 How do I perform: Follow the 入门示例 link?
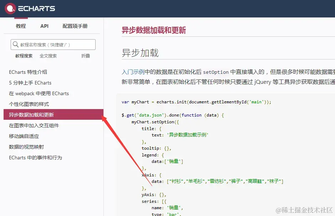[133, 72]
